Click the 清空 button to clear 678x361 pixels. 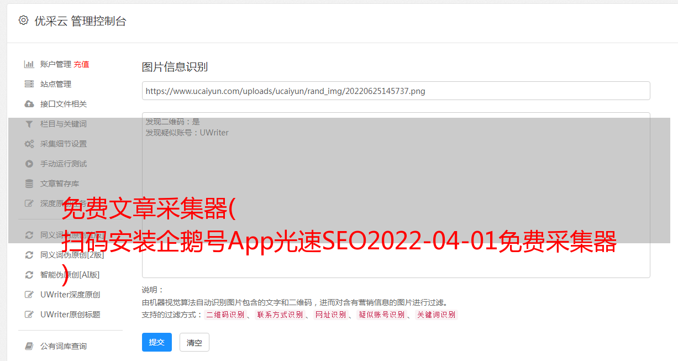point(195,343)
